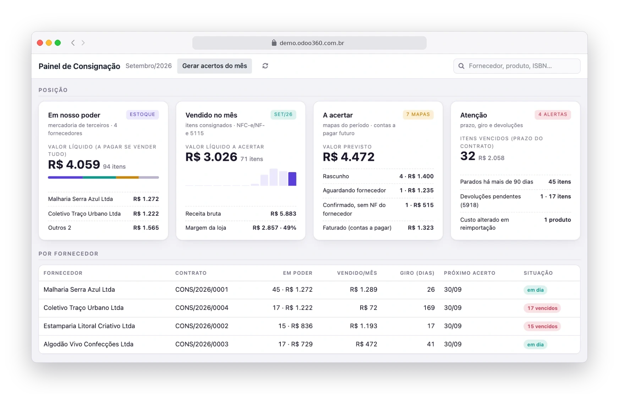Click the SET/26 badge
The image size is (619, 394).
pyautogui.click(x=283, y=114)
